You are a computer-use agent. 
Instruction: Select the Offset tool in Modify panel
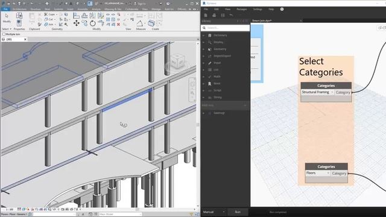click(84, 16)
